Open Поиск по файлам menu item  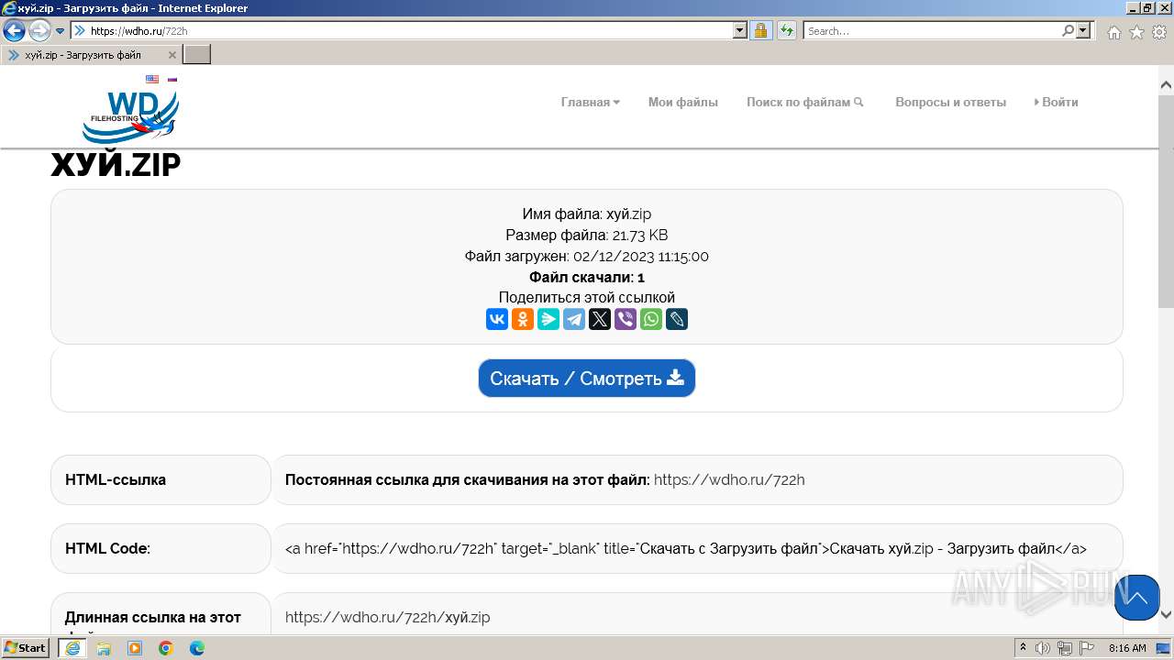pyautogui.click(x=805, y=102)
